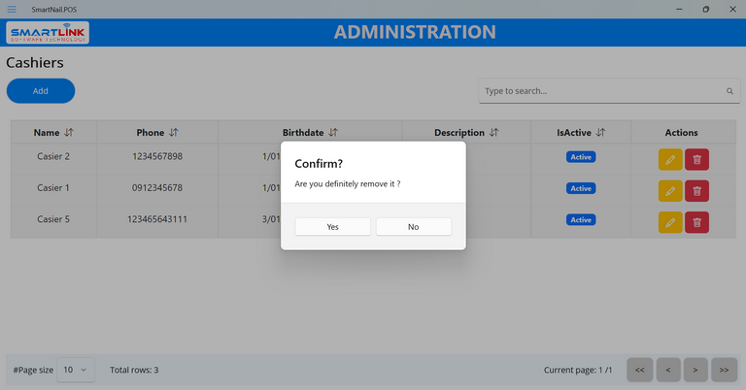The height and width of the screenshot is (390, 746).
Task: Cancel removal with No button
Action: [x=413, y=226]
